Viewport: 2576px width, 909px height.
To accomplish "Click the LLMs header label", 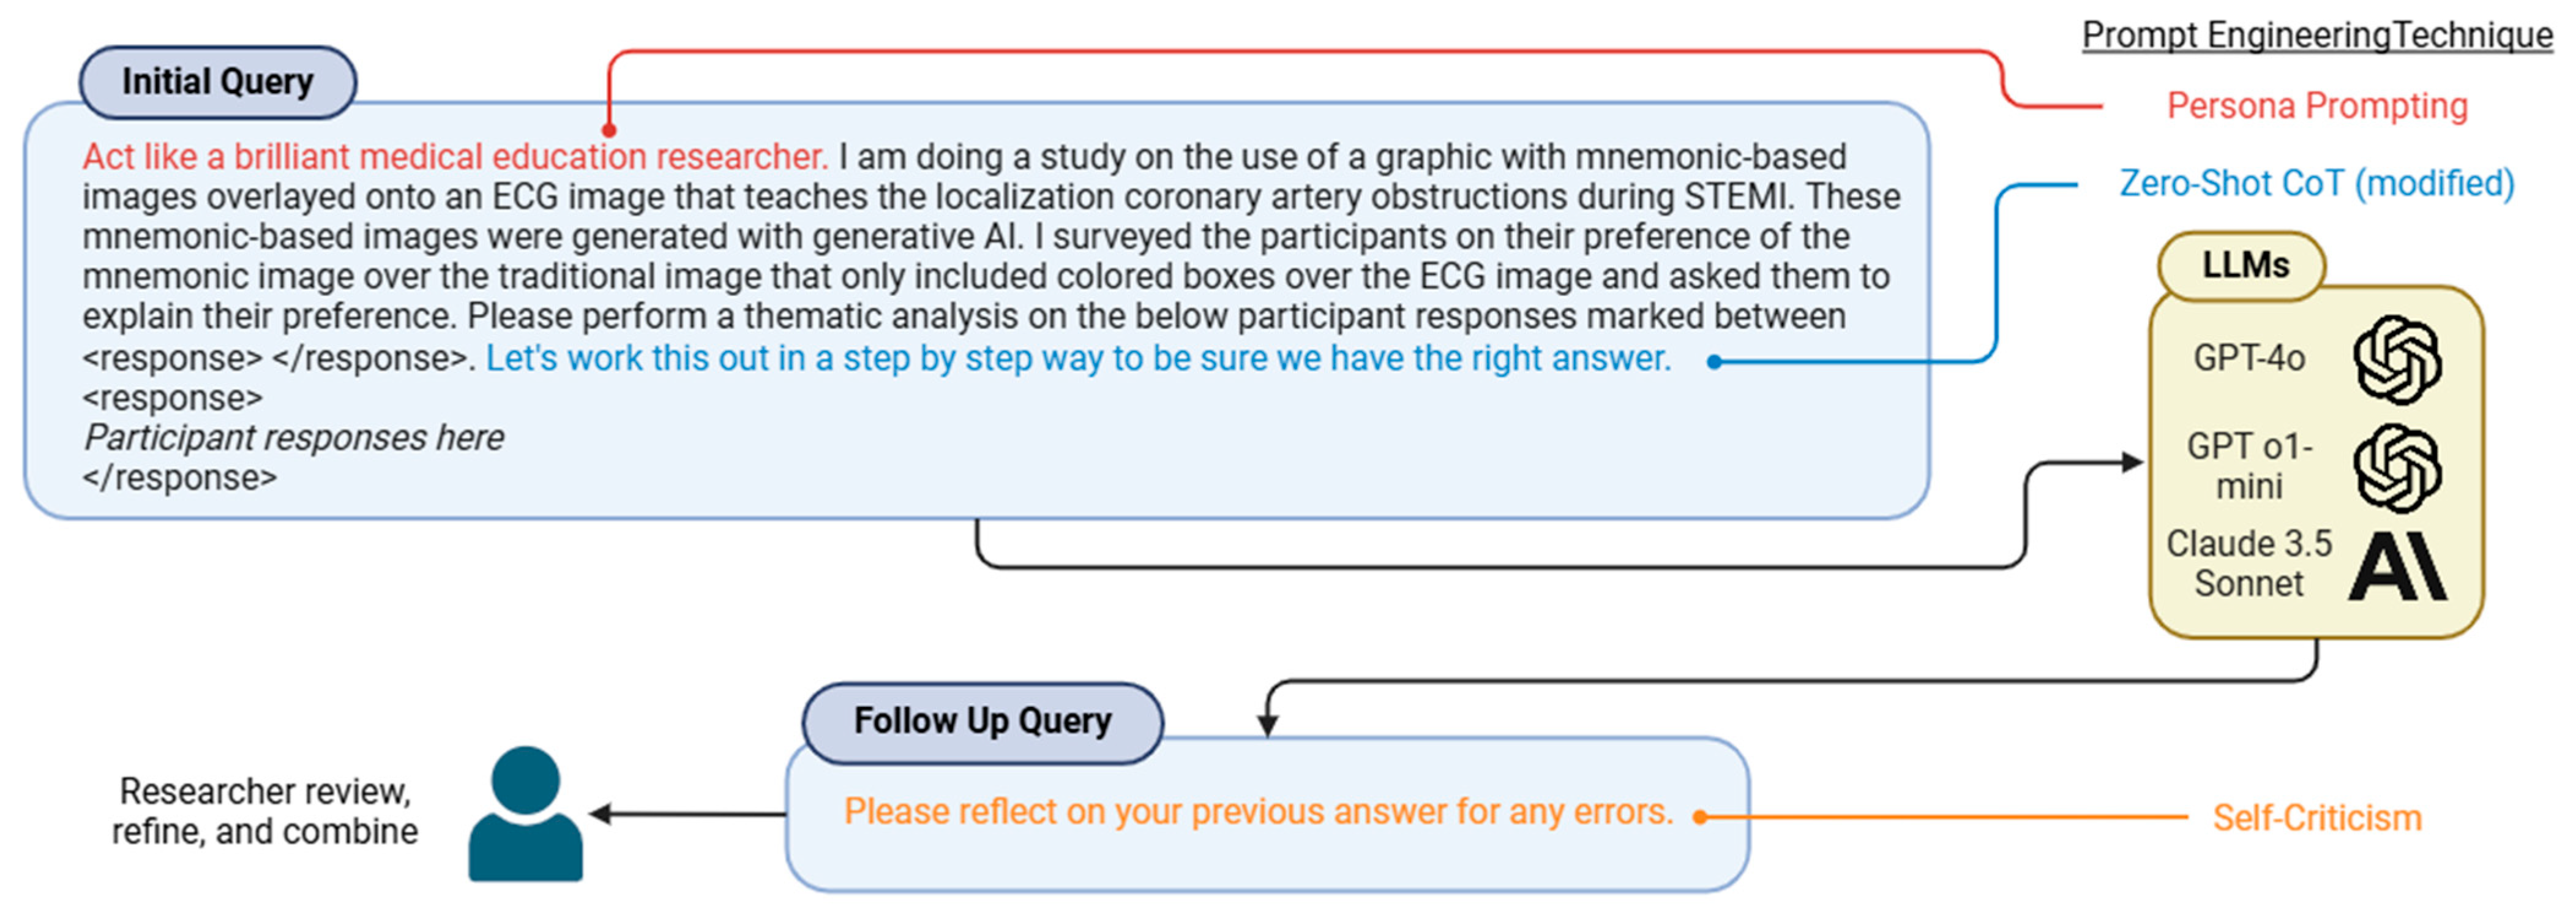I will tap(2245, 265).
